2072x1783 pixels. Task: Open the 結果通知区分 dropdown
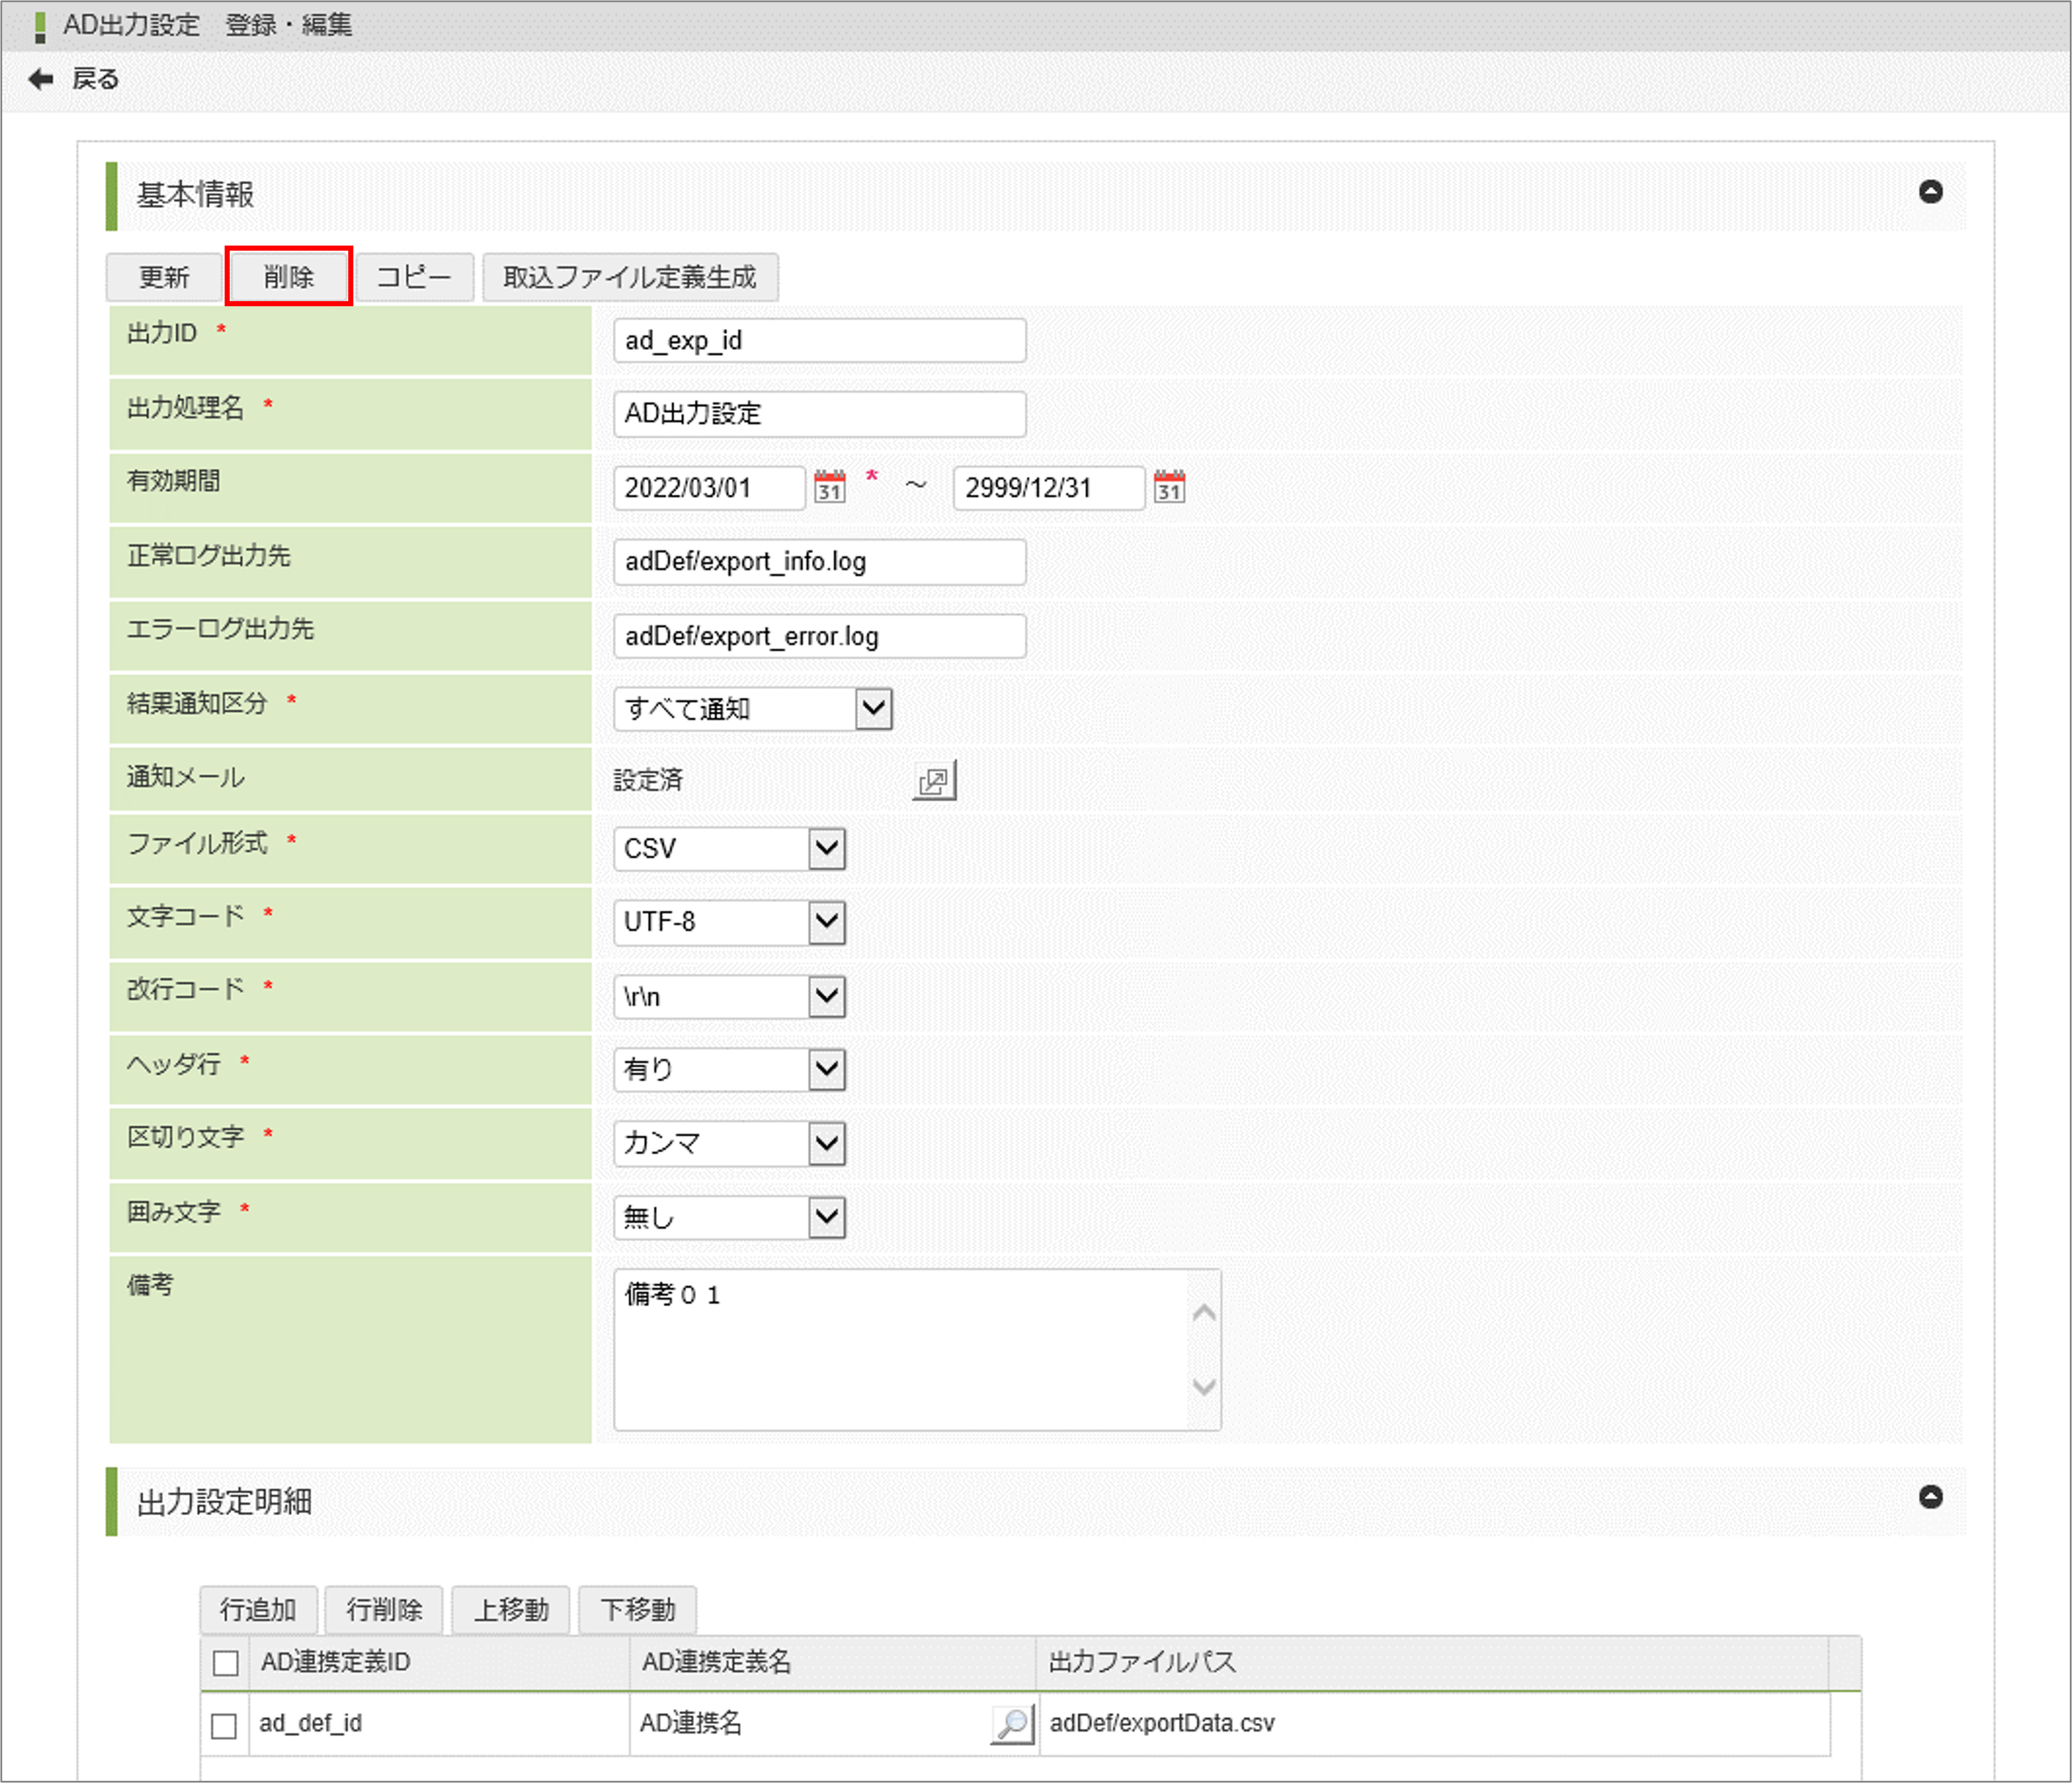[873, 709]
